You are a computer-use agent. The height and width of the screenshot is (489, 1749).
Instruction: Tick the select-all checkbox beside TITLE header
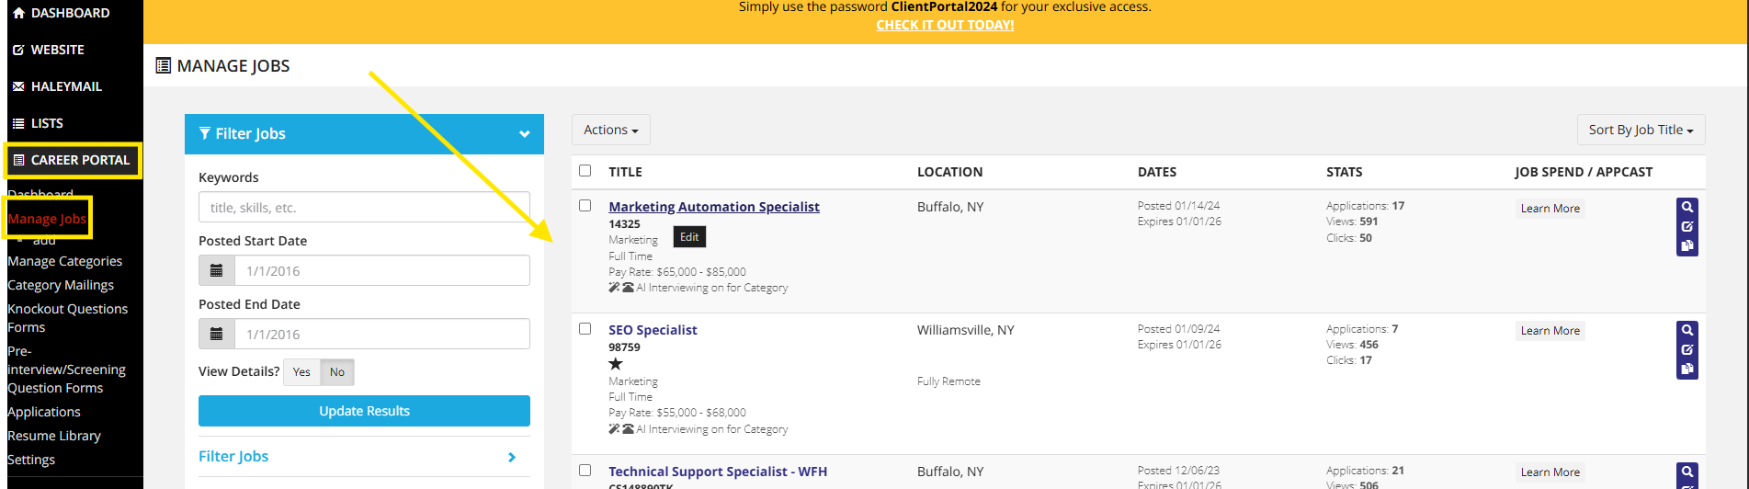pos(585,171)
